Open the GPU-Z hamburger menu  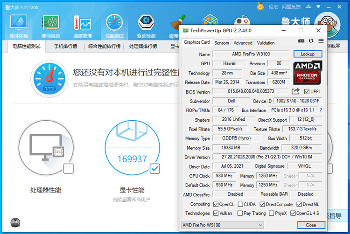tap(321, 41)
